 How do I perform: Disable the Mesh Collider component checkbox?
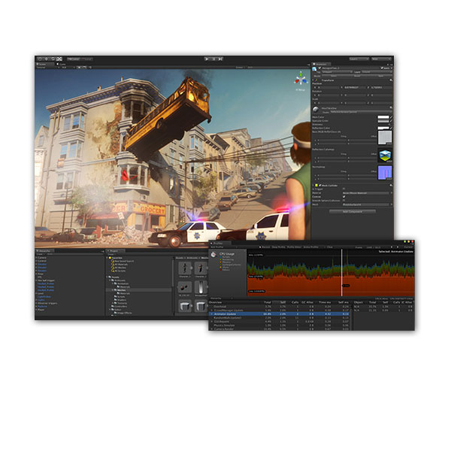point(320,186)
